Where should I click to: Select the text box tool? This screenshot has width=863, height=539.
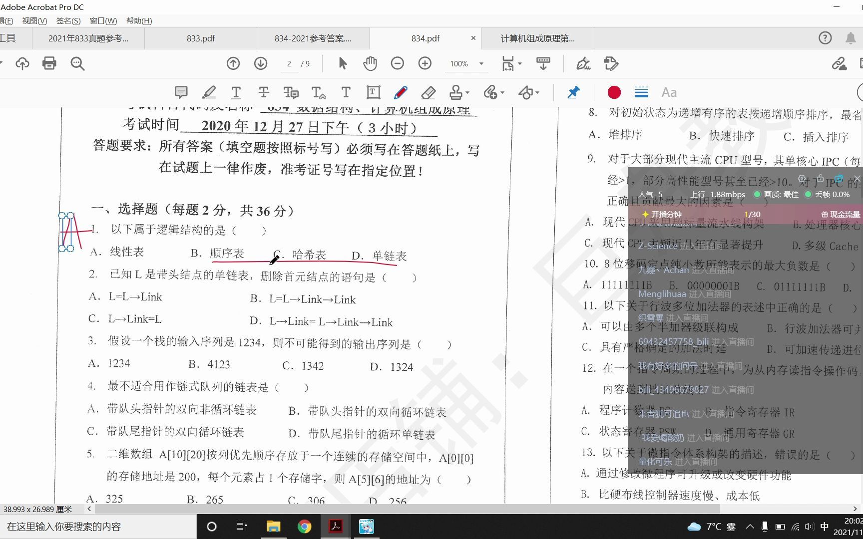coord(373,92)
